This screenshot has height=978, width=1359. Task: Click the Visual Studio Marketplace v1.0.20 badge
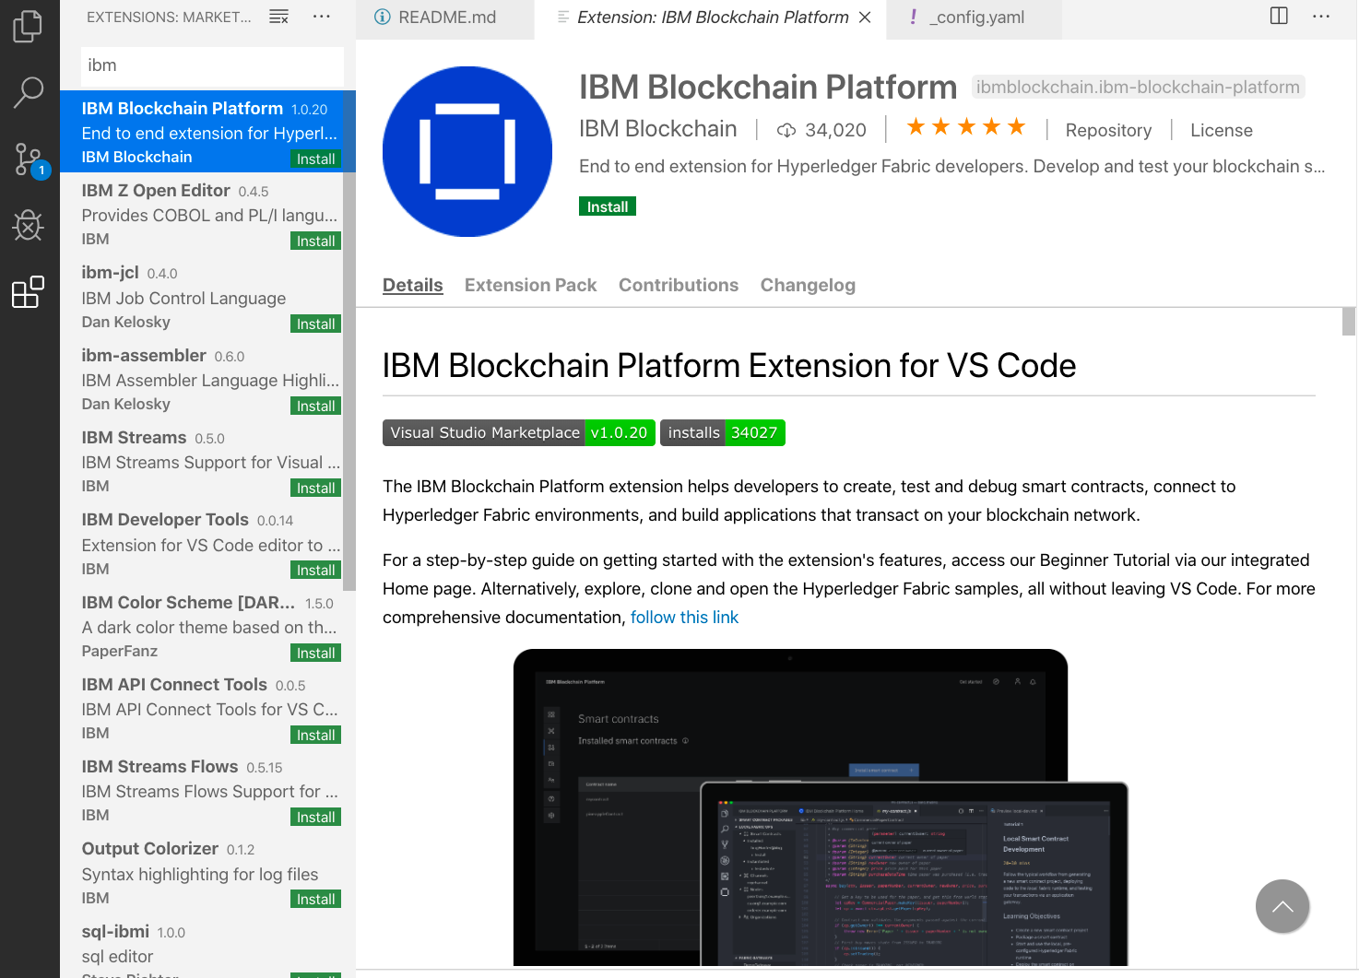point(519,432)
